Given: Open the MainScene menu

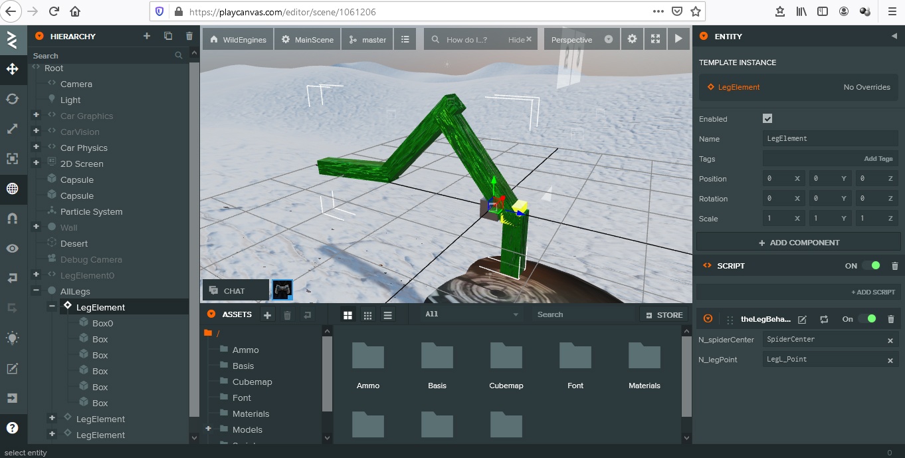Looking at the screenshot, I should 307,39.
